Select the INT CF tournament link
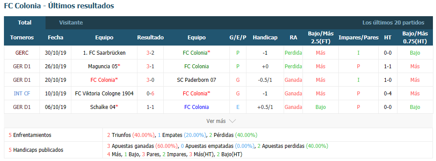This screenshot has width=436, height=161. pos(22,94)
